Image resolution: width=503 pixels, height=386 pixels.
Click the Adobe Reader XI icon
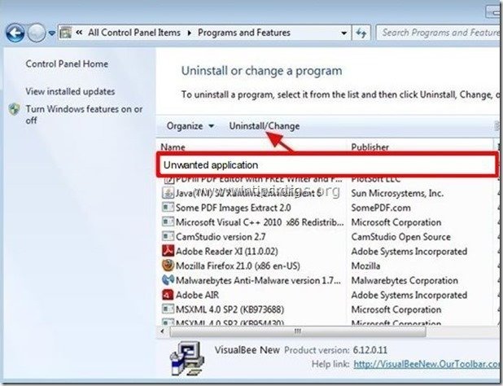(x=168, y=251)
